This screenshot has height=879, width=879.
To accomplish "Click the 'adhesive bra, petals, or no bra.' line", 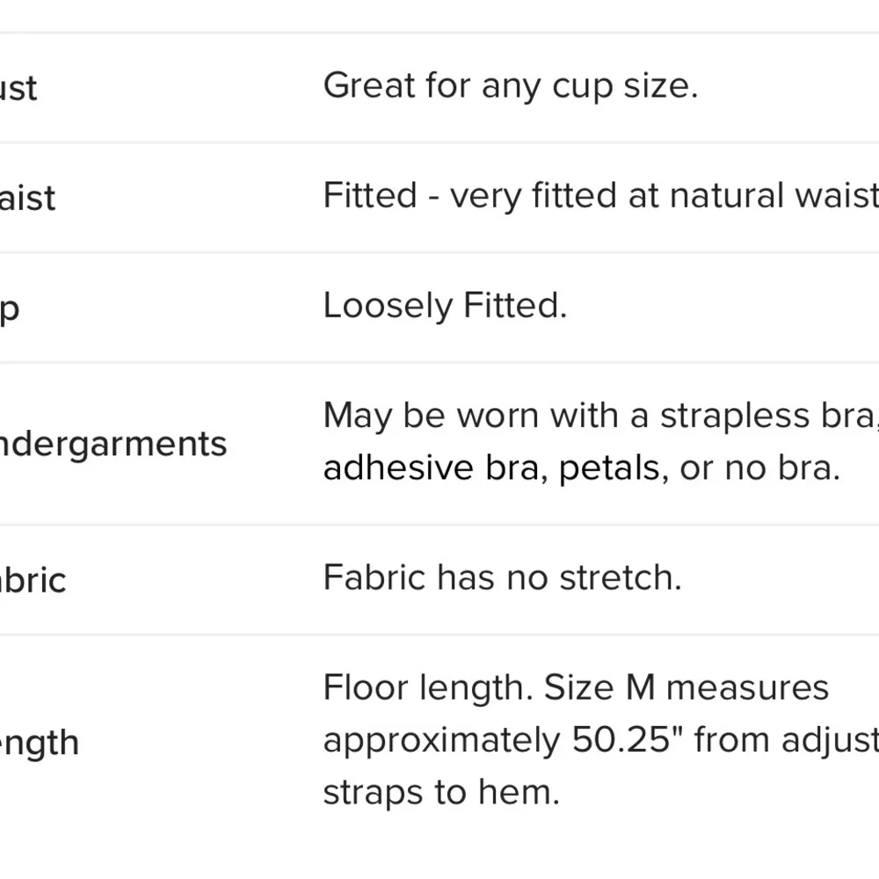I will [x=581, y=468].
